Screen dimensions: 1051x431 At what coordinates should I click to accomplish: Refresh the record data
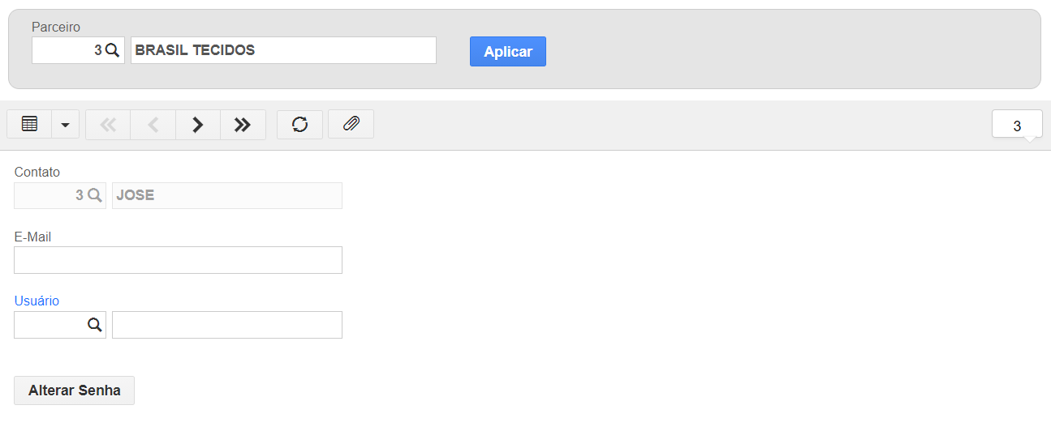coord(299,125)
